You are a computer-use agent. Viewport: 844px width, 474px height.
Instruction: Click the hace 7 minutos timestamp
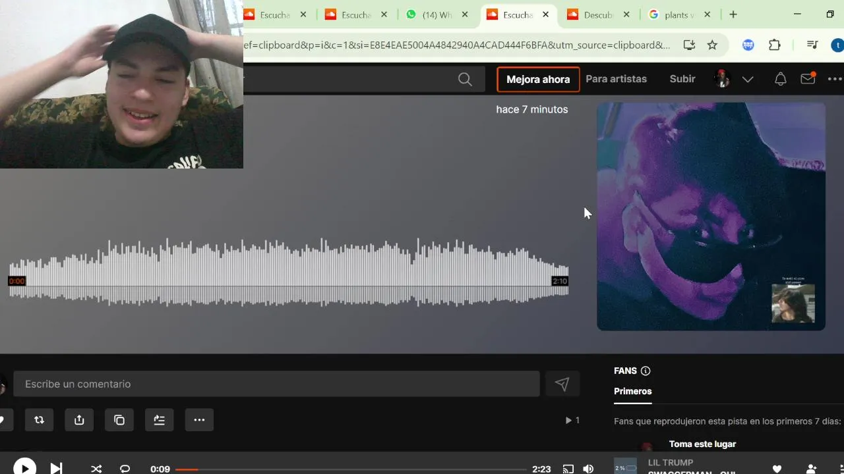point(532,109)
